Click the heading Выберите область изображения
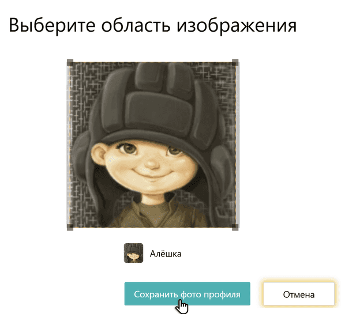The height and width of the screenshot is (314, 341). coord(153,25)
